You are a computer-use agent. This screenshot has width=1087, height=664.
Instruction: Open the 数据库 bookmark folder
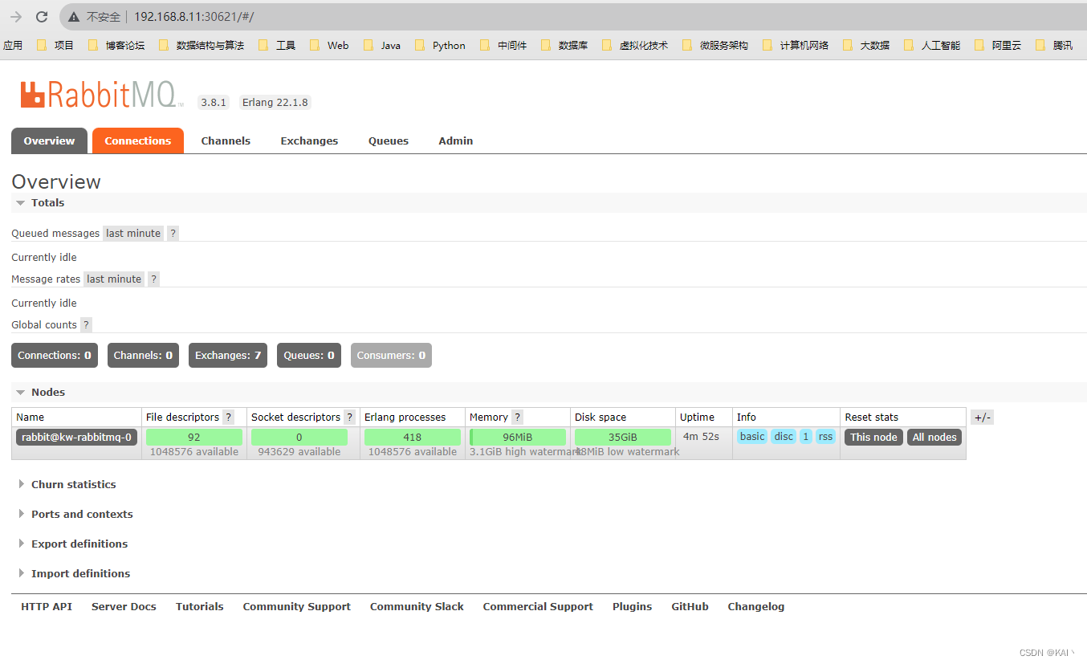pyautogui.click(x=564, y=46)
